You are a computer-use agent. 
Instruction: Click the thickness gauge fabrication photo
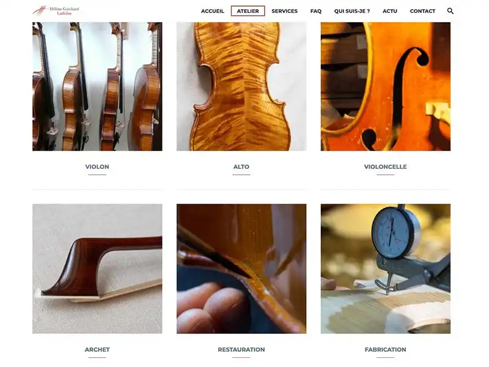pyautogui.click(x=386, y=269)
